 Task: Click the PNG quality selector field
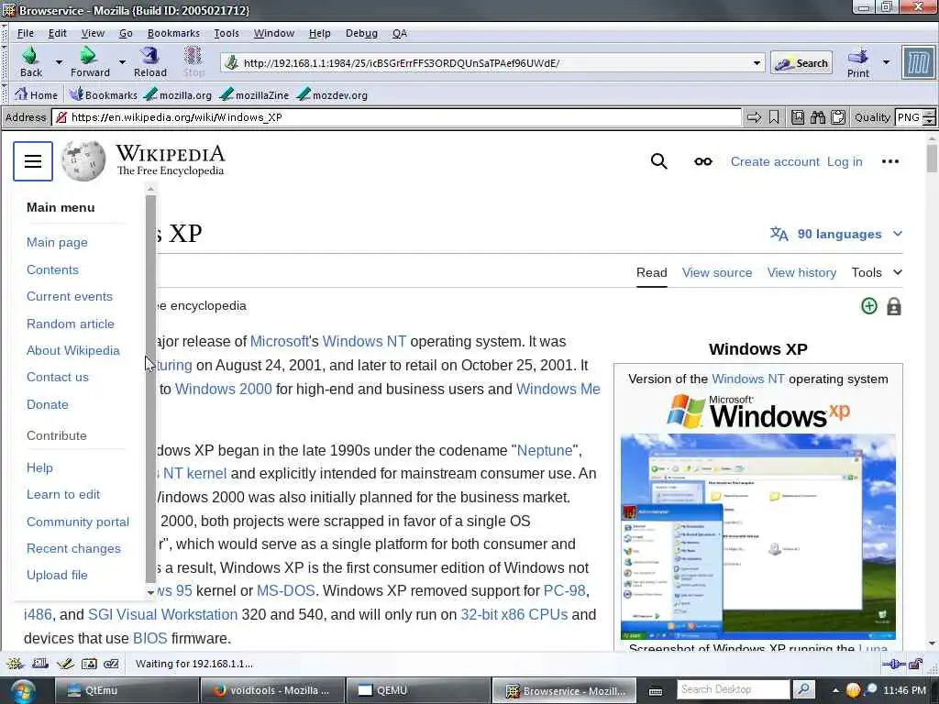pos(909,117)
